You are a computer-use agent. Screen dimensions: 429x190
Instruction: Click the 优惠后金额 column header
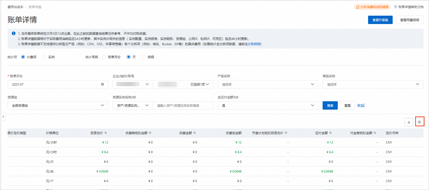coord(234,133)
